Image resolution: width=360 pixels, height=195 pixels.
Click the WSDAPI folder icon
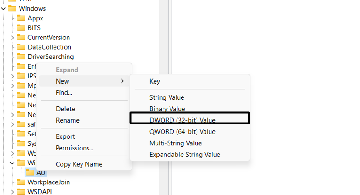point(20,191)
